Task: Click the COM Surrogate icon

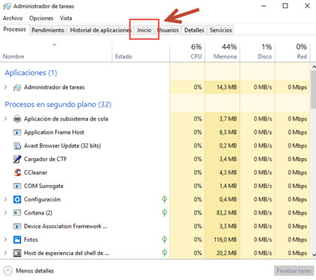Action: [17, 186]
